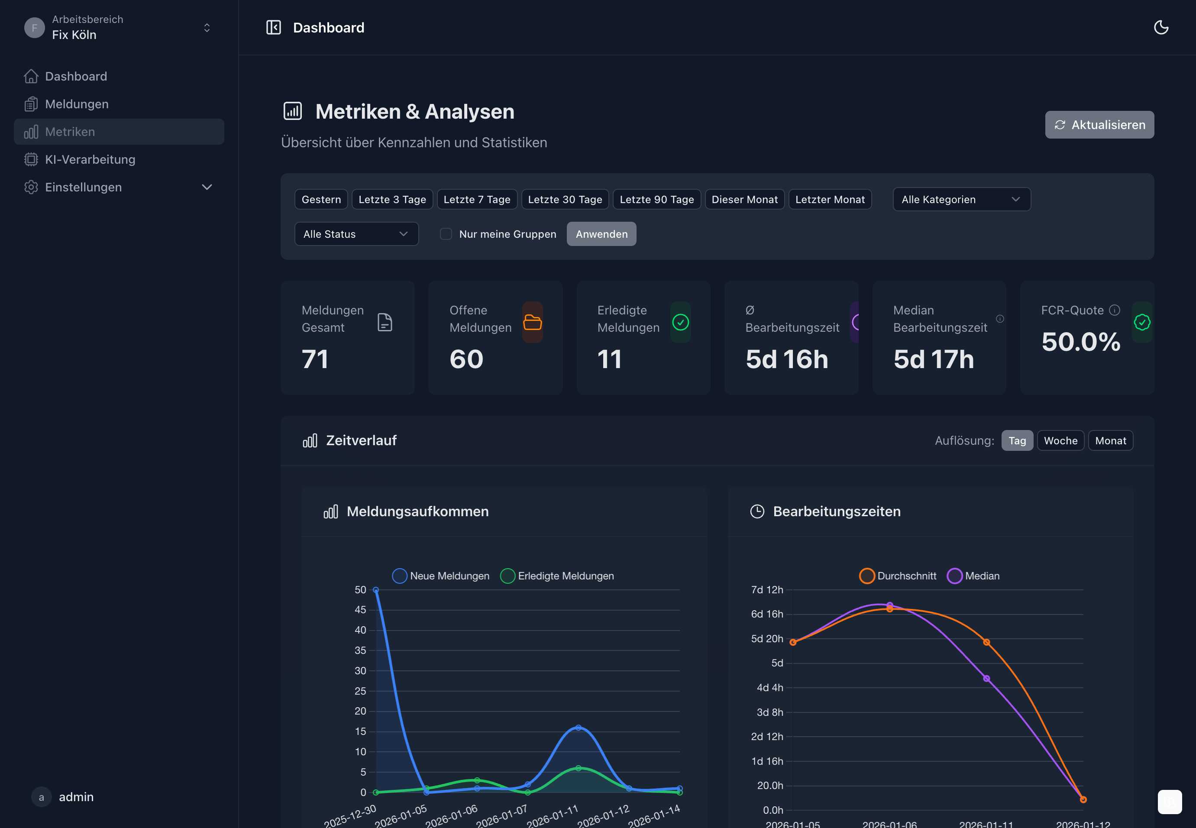The height and width of the screenshot is (828, 1196).
Task: Click the clock icon on Bearbeitungszeiten chart
Action: click(x=757, y=511)
